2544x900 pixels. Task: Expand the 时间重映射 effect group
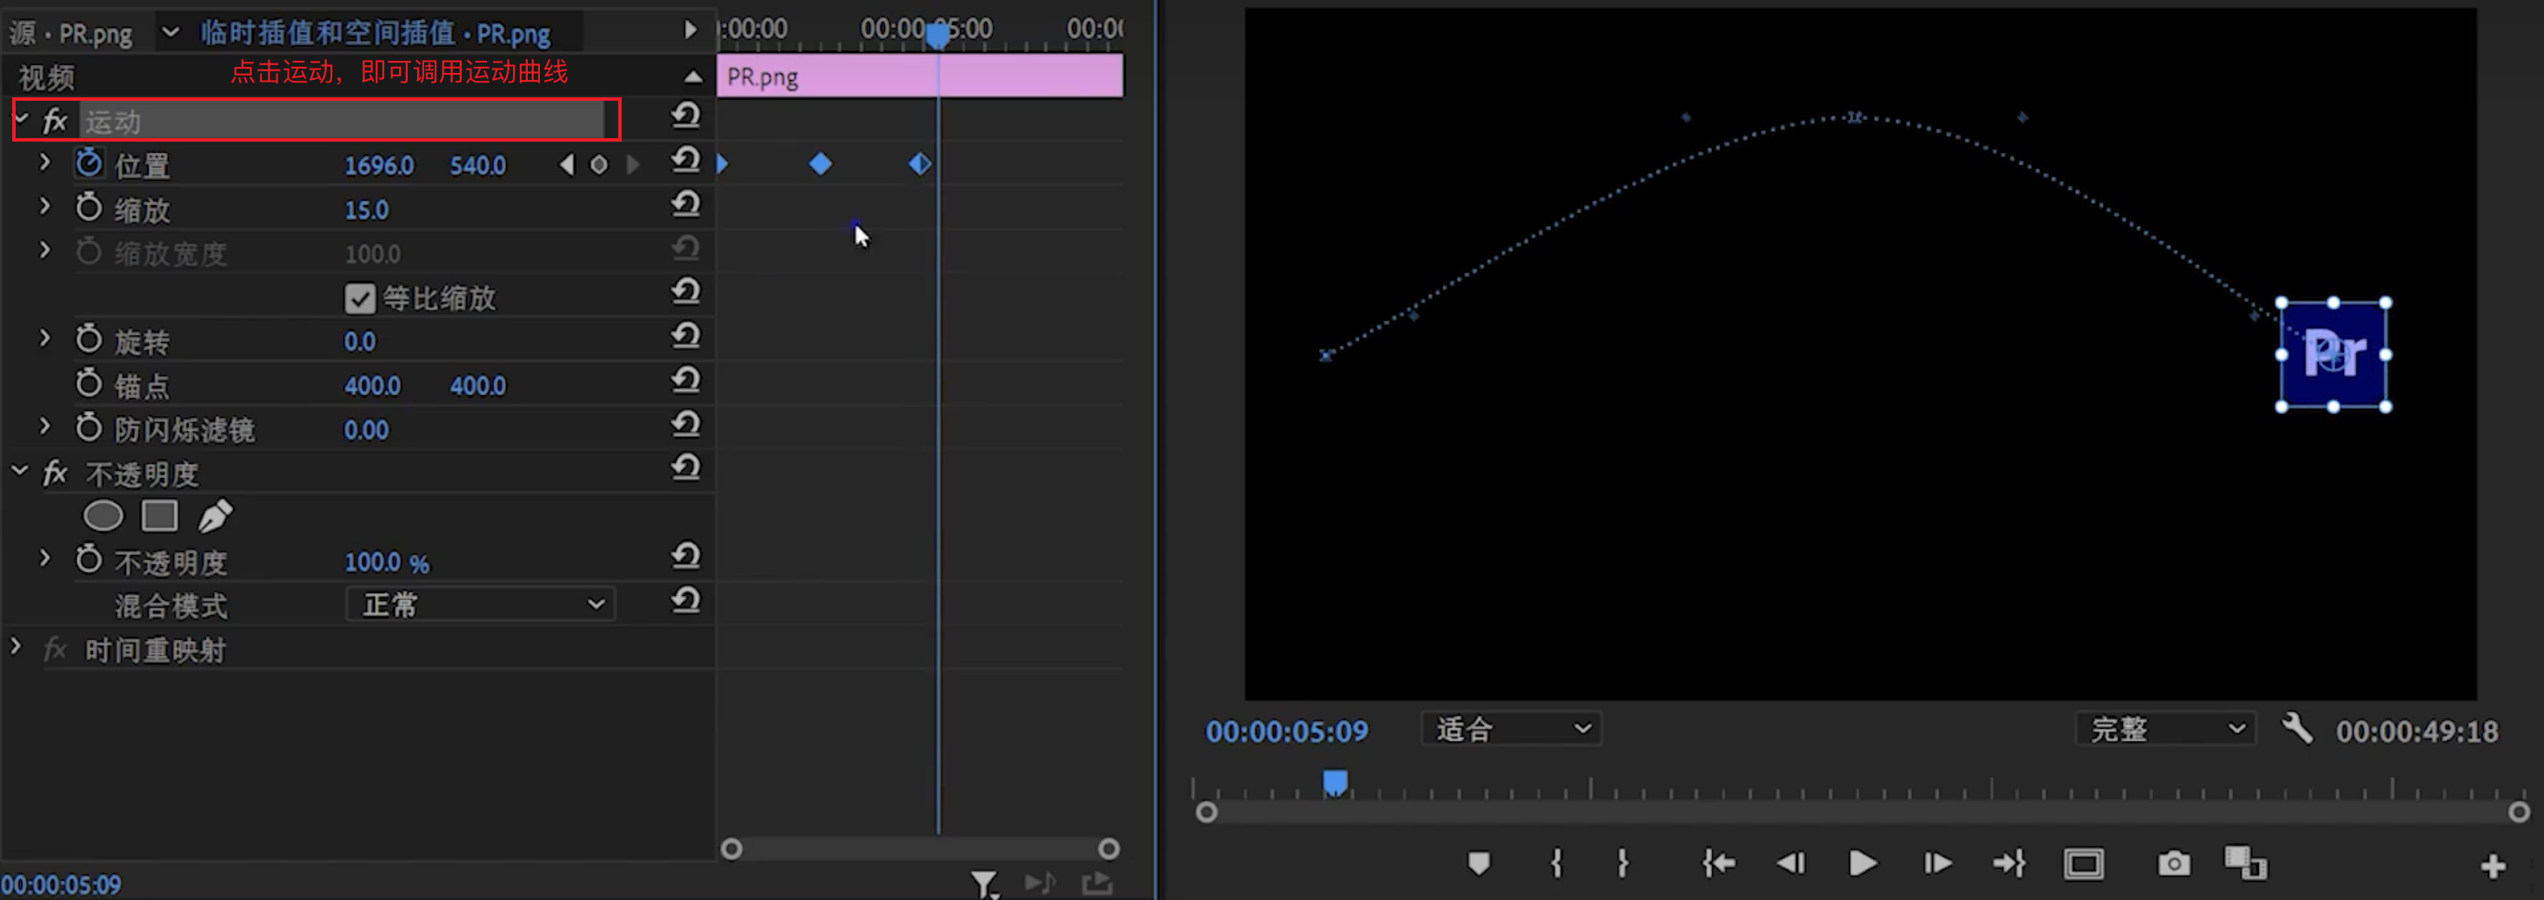[16, 647]
